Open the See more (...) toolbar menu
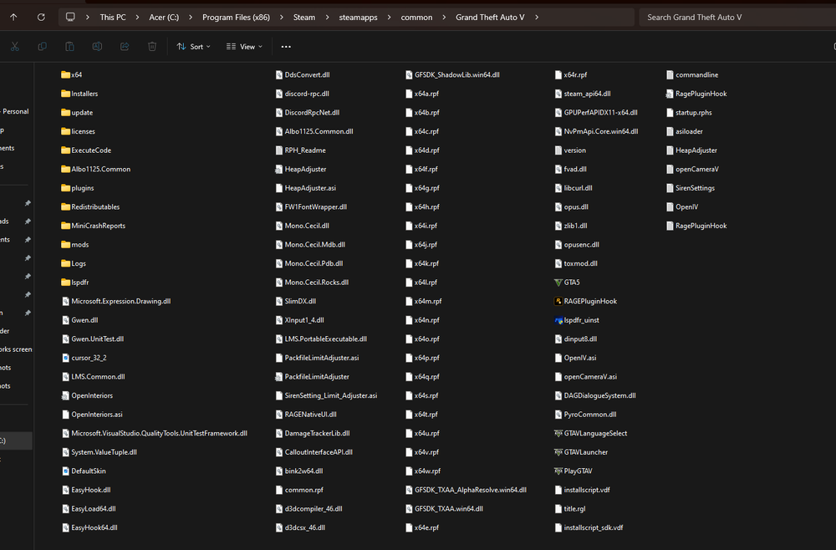The image size is (836, 550). (x=286, y=47)
